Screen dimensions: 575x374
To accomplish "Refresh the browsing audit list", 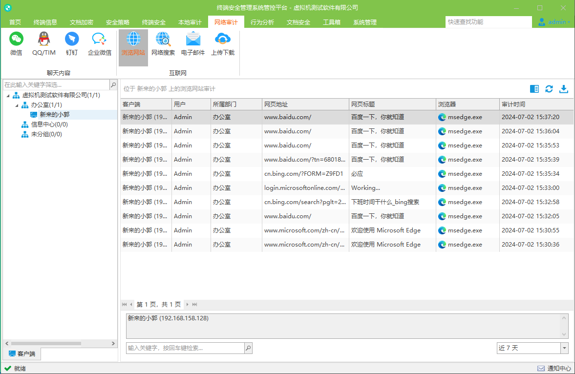I will pos(549,89).
